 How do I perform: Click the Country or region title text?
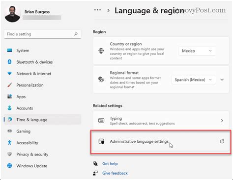pos(126,44)
